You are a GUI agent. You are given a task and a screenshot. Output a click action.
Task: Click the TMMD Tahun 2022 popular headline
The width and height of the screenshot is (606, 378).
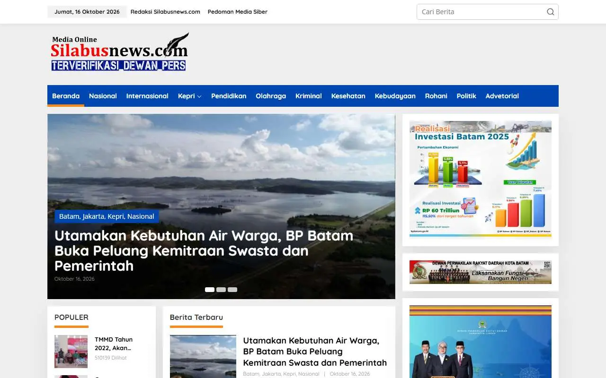(x=114, y=344)
